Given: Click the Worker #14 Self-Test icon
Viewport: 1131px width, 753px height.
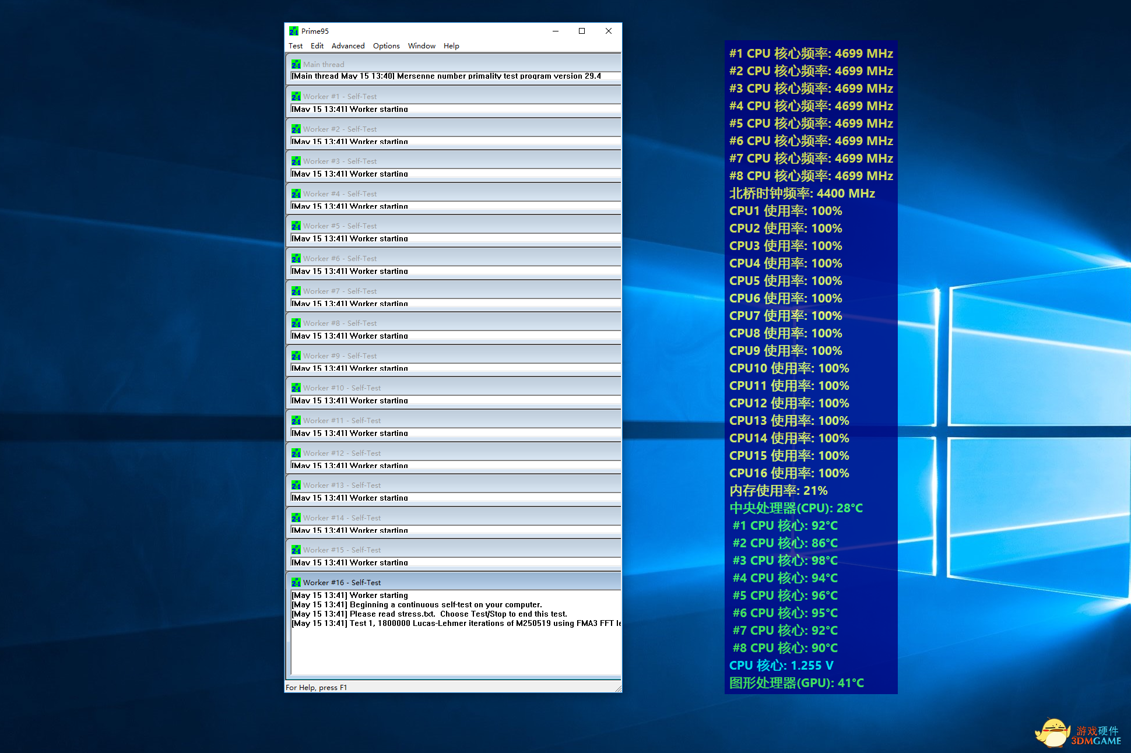Looking at the screenshot, I should (296, 518).
